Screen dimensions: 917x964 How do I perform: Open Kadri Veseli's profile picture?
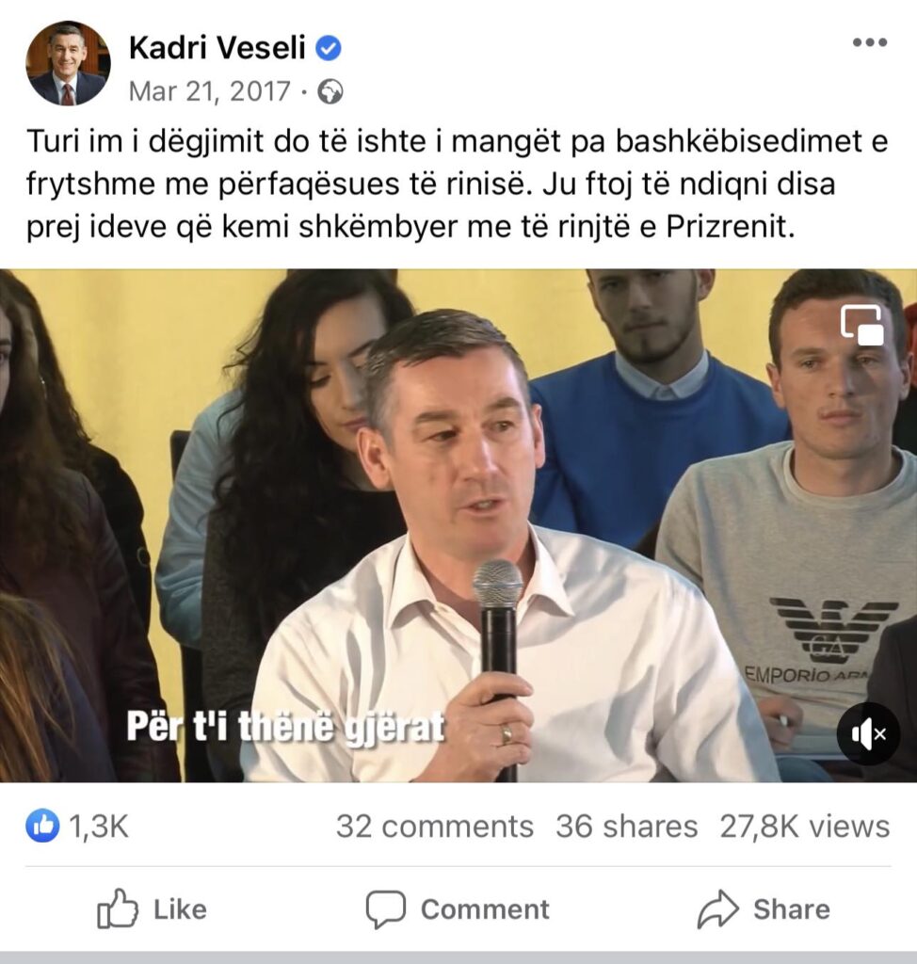tap(68, 63)
